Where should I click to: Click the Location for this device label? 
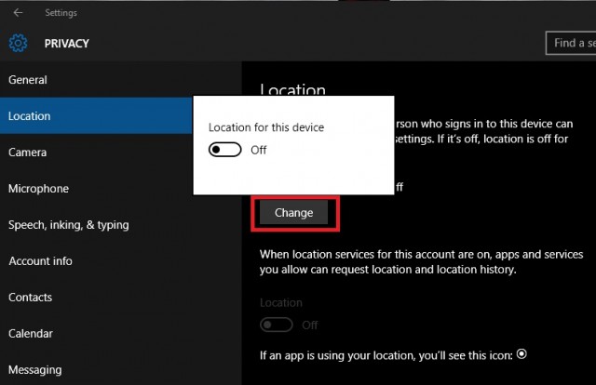pos(266,127)
